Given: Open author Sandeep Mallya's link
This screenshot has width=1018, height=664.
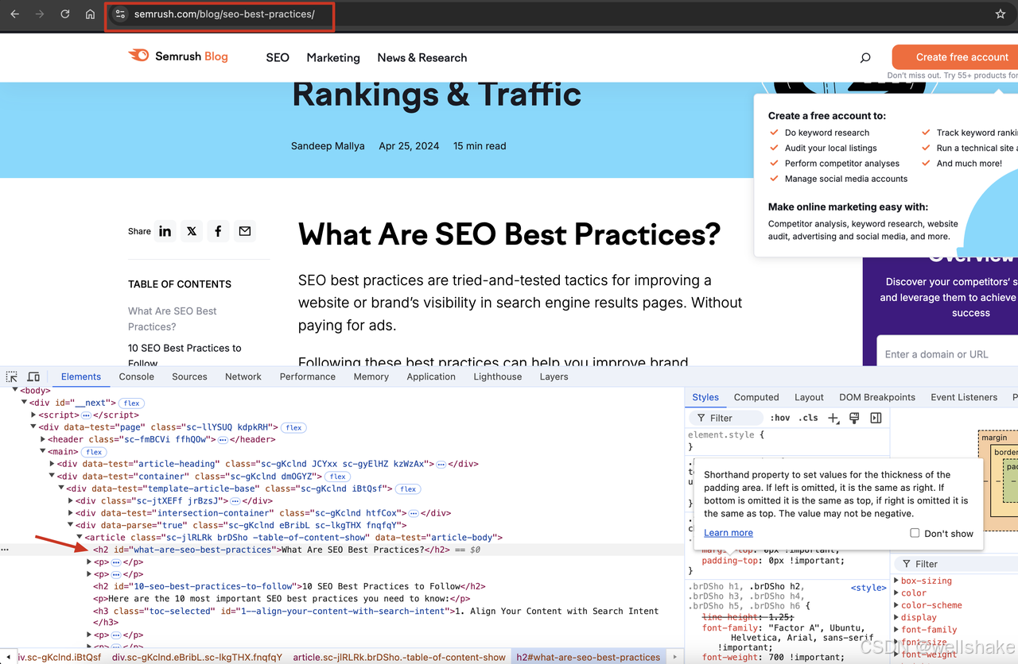Looking at the screenshot, I should click(x=328, y=146).
